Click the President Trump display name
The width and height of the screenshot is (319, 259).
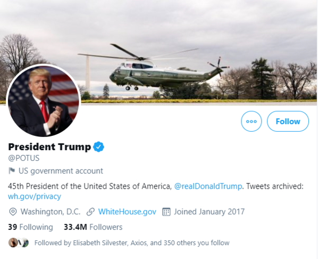point(49,147)
